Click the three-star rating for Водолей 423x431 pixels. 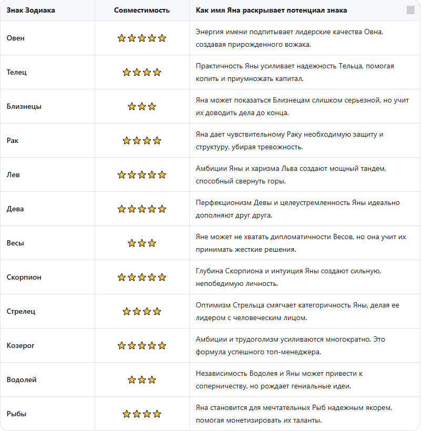coord(142,379)
